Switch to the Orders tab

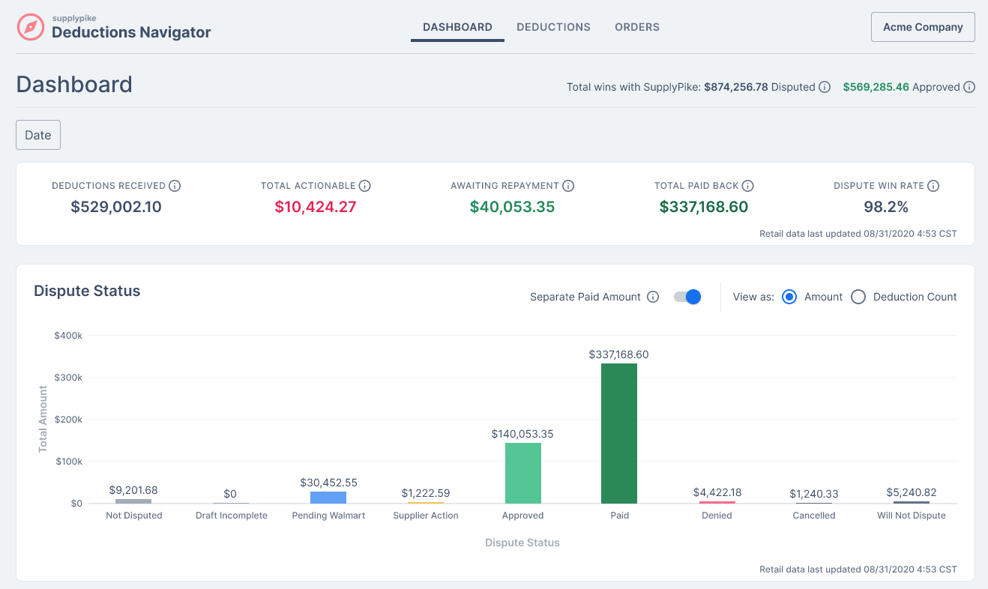coord(637,27)
